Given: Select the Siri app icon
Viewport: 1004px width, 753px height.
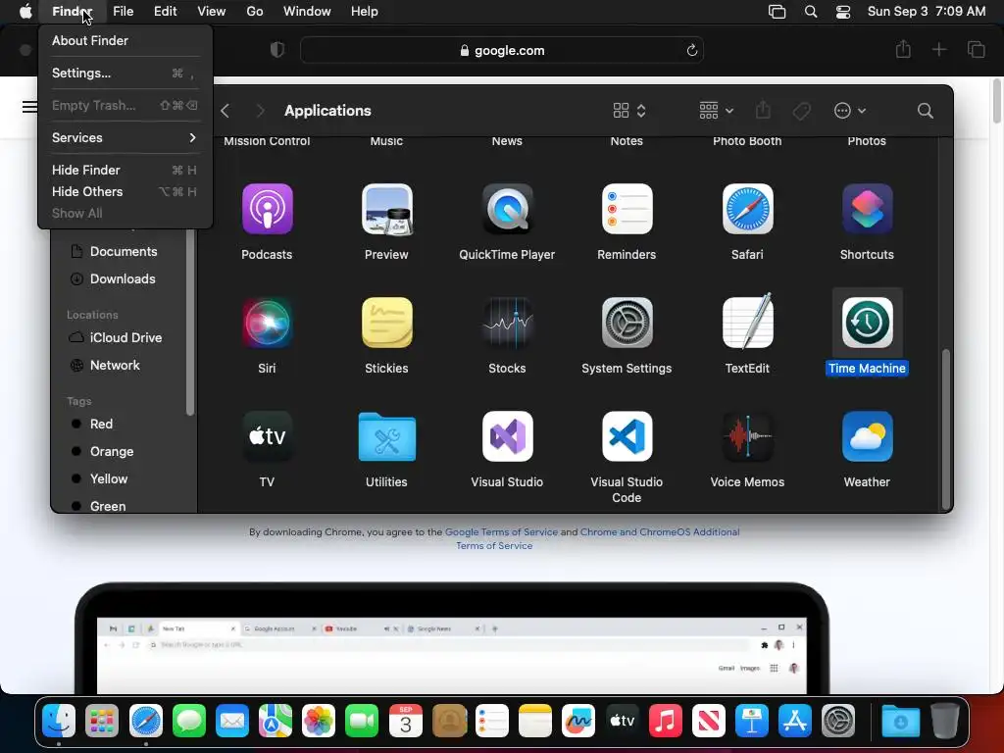Looking at the screenshot, I should pos(267,323).
